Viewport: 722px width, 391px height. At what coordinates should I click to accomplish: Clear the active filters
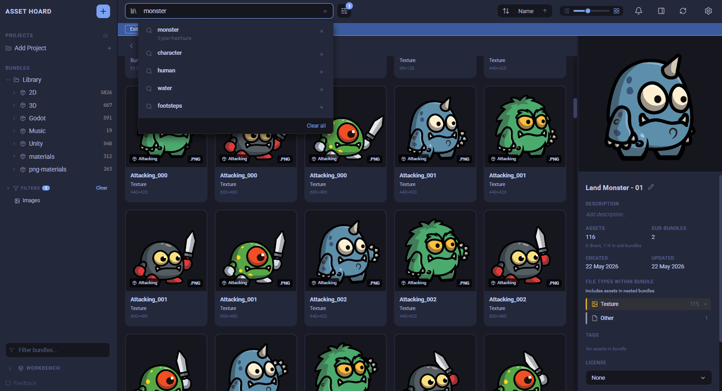[x=101, y=188]
